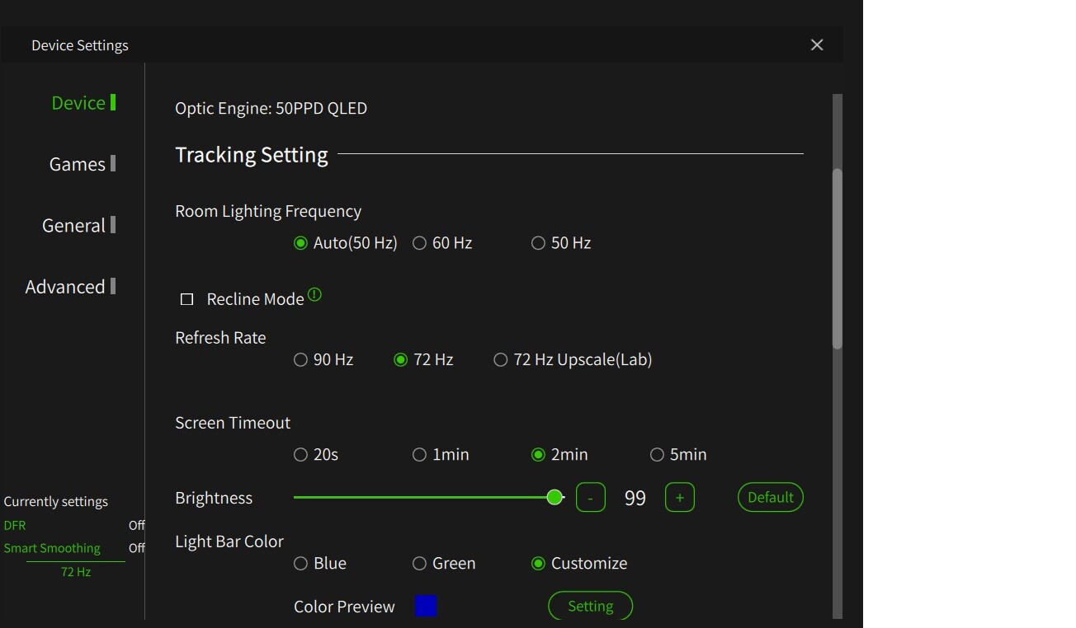
Task: Open the General tab
Action: coord(78,225)
